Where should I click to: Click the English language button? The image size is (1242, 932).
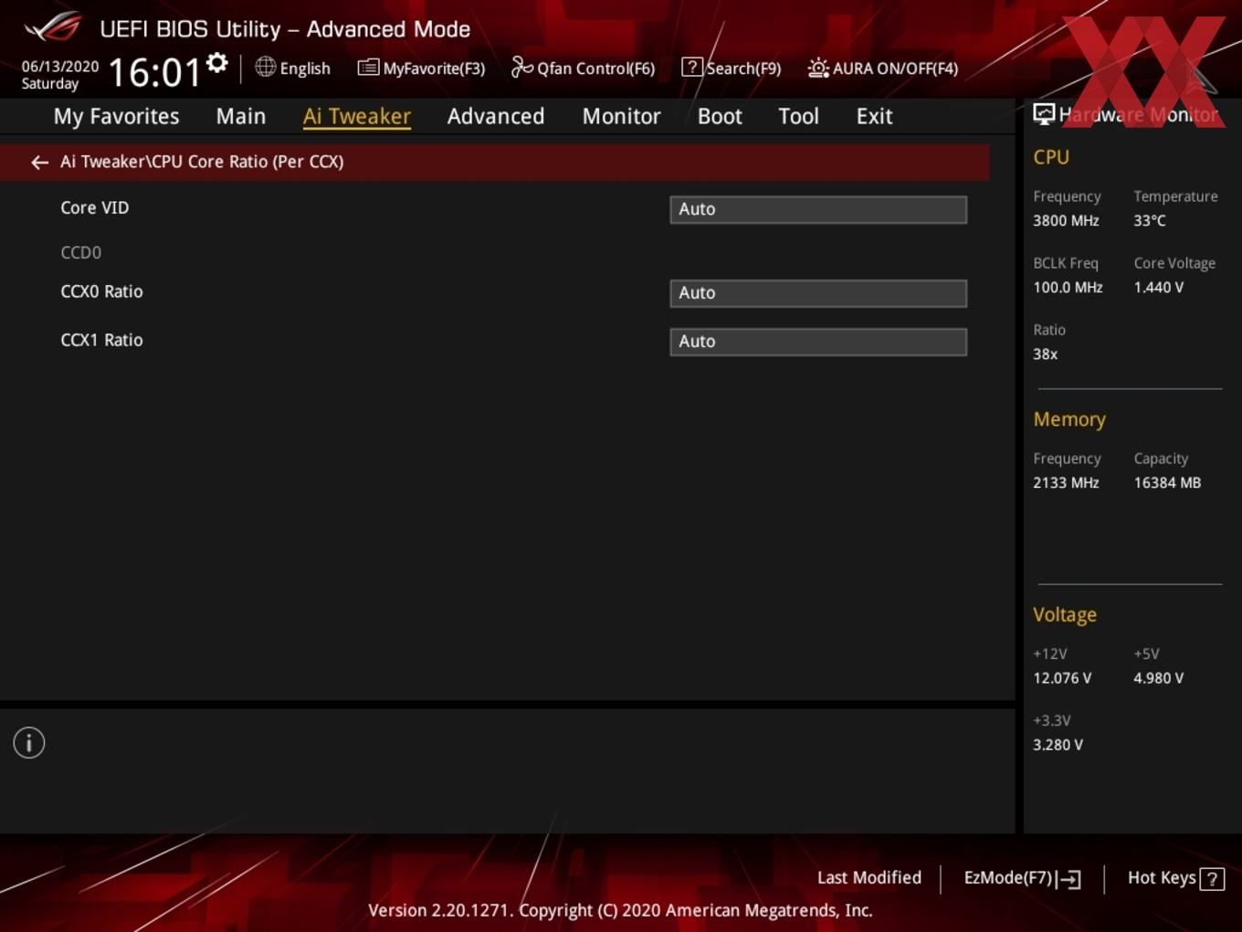305,69
